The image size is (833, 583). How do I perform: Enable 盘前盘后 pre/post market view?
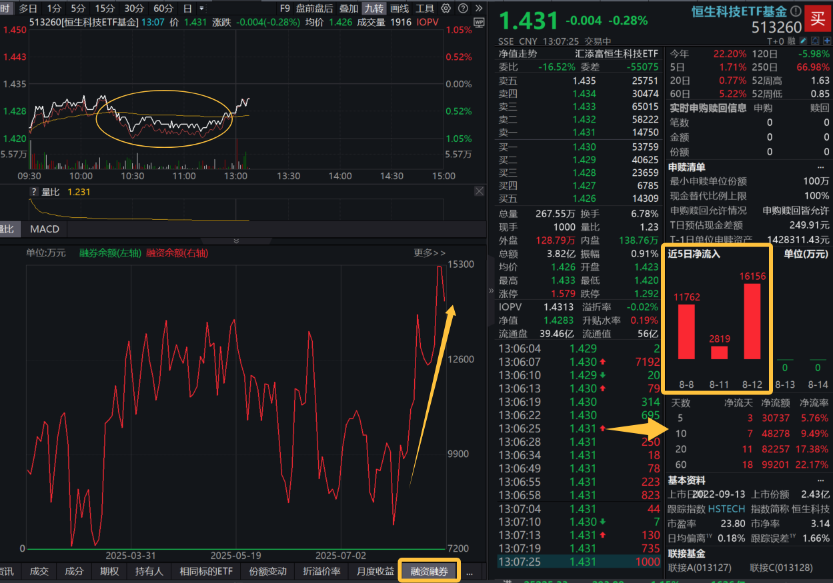pos(314,9)
